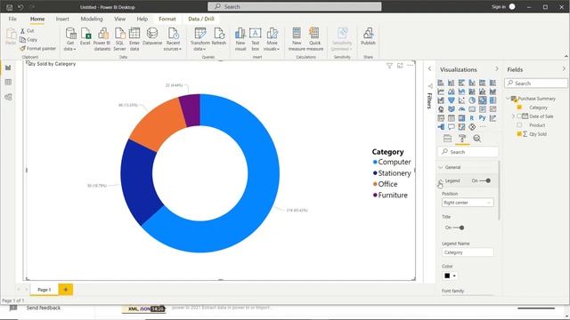Click the visual's filter icon
This screenshot has height=320, width=570.
coord(389,66)
